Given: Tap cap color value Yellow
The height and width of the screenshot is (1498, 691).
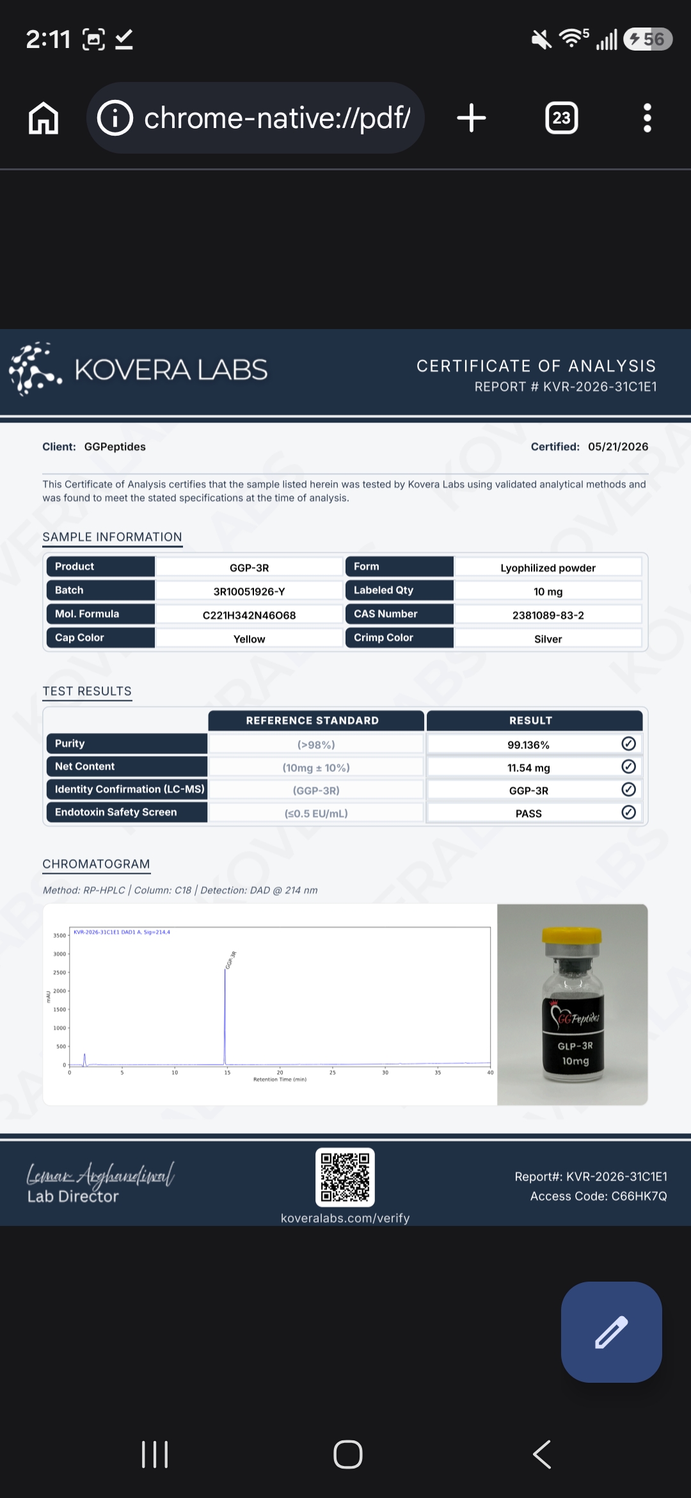Looking at the screenshot, I should [x=250, y=639].
